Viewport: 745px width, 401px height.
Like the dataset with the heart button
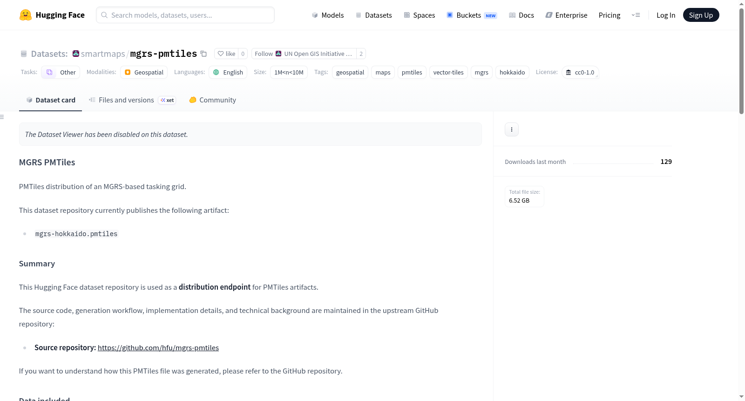pos(226,54)
